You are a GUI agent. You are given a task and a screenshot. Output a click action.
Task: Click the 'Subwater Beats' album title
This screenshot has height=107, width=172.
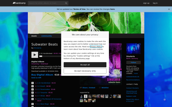(x=44, y=44)
